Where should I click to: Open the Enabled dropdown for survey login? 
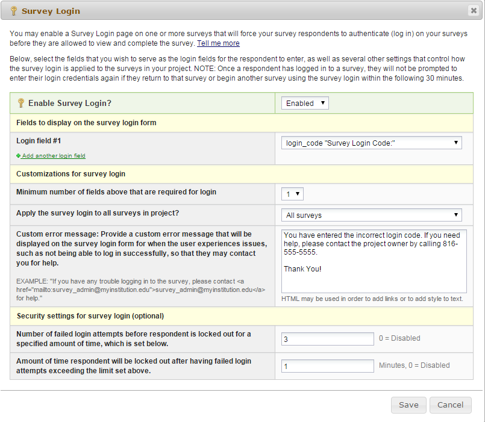(x=305, y=103)
